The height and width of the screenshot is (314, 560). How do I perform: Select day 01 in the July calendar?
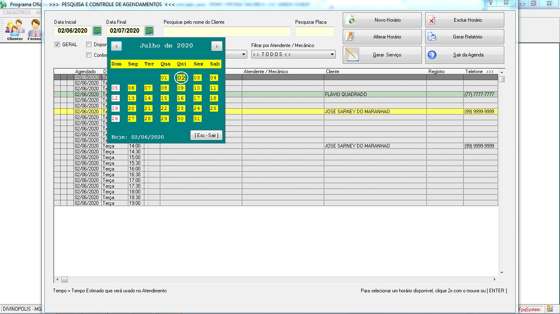(x=164, y=78)
